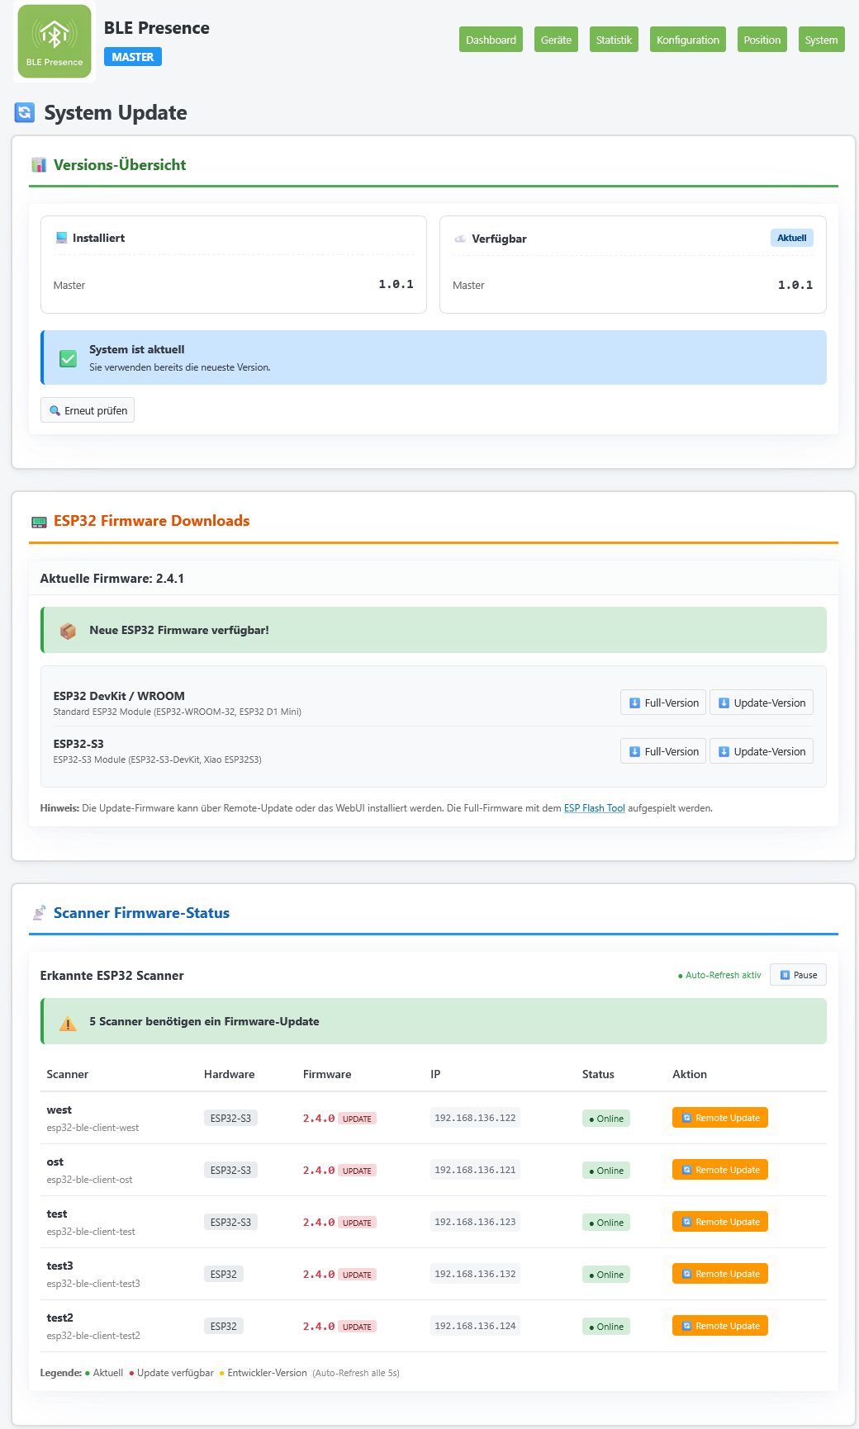The image size is (859, 1429).
Task: Click the Scanner Firmware-Status satellite icon
Action: pyautogui.click(x=39, y=913)
